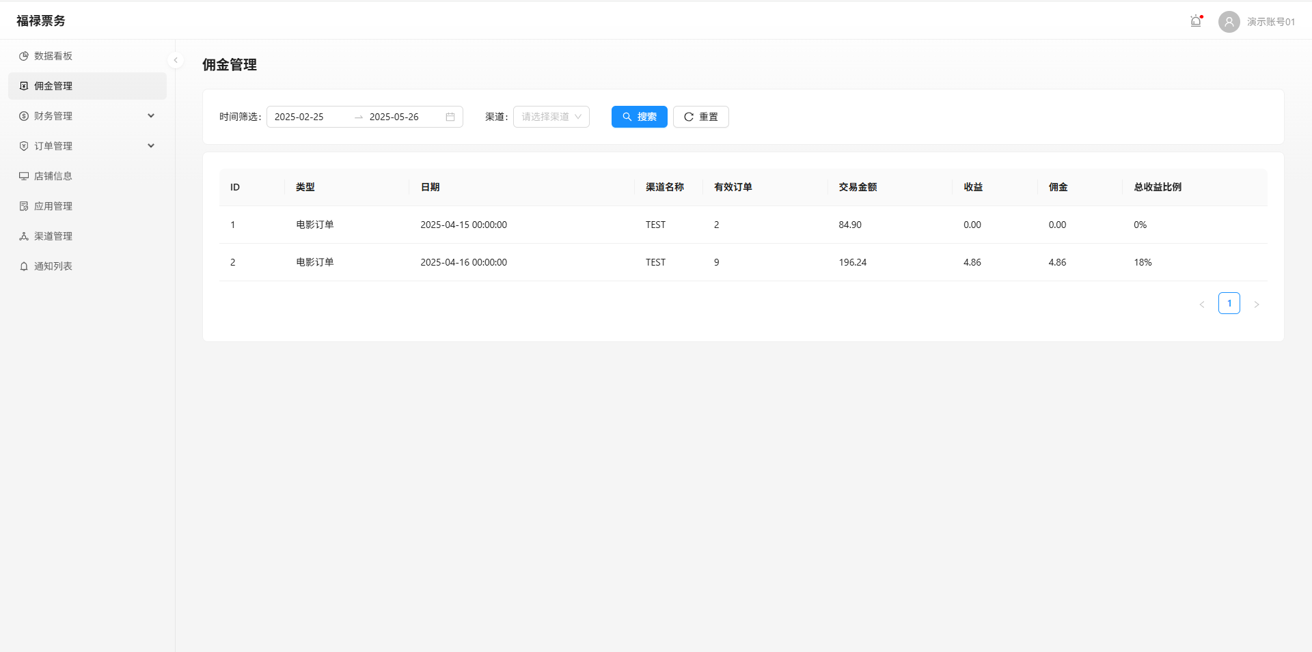Viewport: 1312px width, 652px height.
Task: Select 佣金管理 in the sidebar menu
Action: click(53, 86)
